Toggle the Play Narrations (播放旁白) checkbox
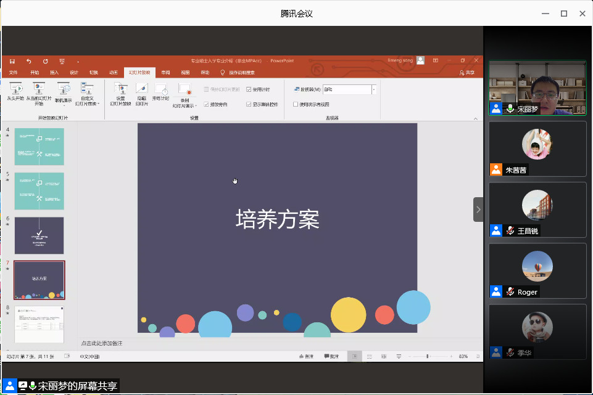This screenshot has height=395, width=593. coord(206,104)
